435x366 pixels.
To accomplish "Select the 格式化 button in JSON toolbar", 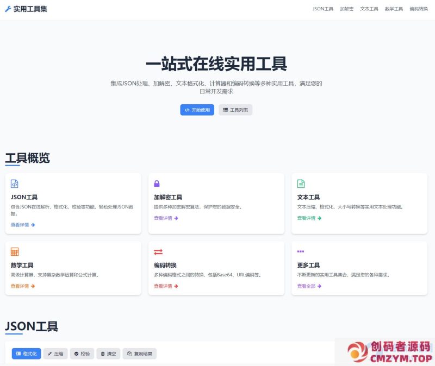I will 26,354.
